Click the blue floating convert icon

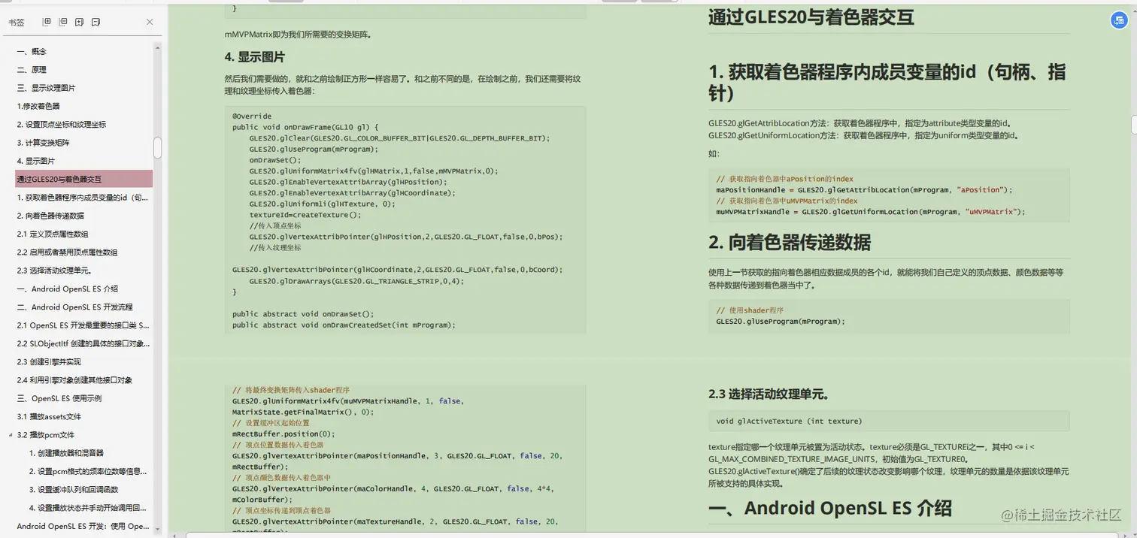(1117, 21)
